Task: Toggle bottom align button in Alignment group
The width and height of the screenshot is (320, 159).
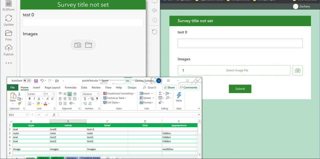Action: coord(70,94)
